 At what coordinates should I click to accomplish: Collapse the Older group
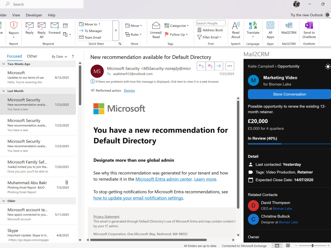[x=4, y=201]
